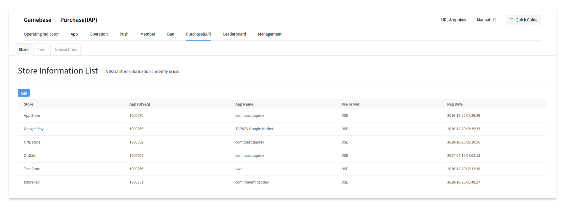Open the Manual link
Image resolution: width=565 pixels, height=207 pixels.
point(483,20)
